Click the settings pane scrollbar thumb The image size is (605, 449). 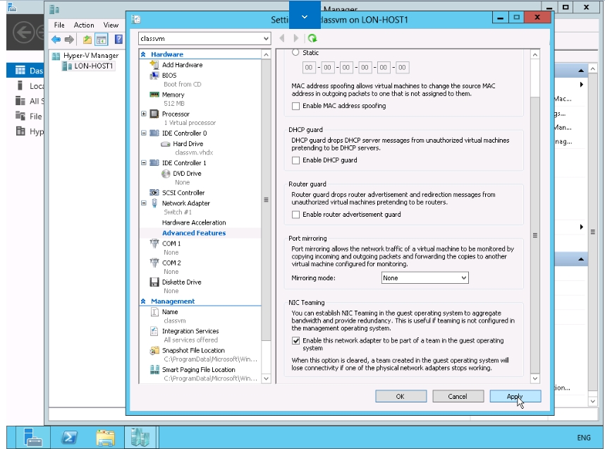click(534, 235)
